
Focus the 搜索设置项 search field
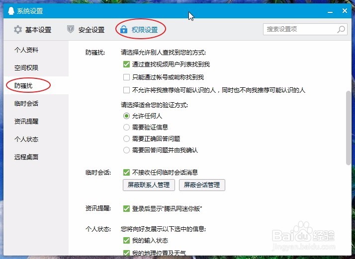[305, 29]
